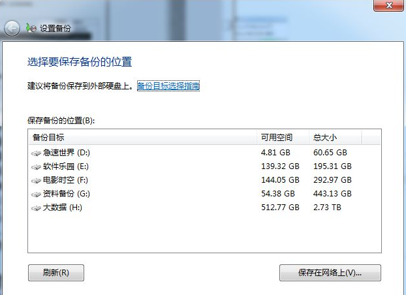The height and width of the screenshot is (295, 406).
Task: Go back with the round arrow button
Action: (12, 28)
